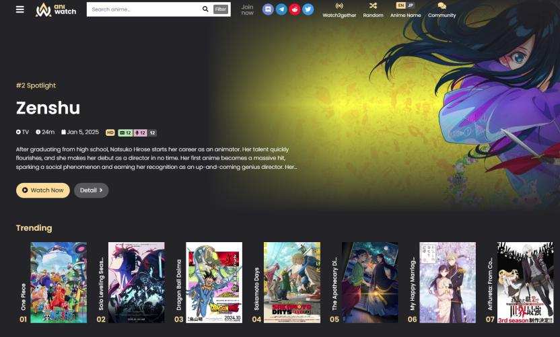Open Watch2gether
The width and height of the screenshot is (560, 337).
pyautogui.click(x=339, y=9)
